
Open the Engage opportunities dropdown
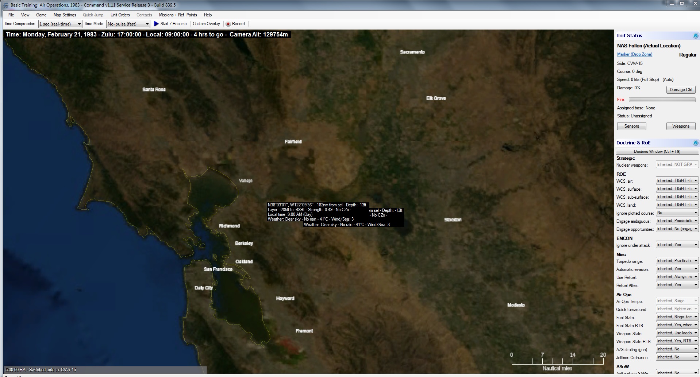(x=677, y=229)
